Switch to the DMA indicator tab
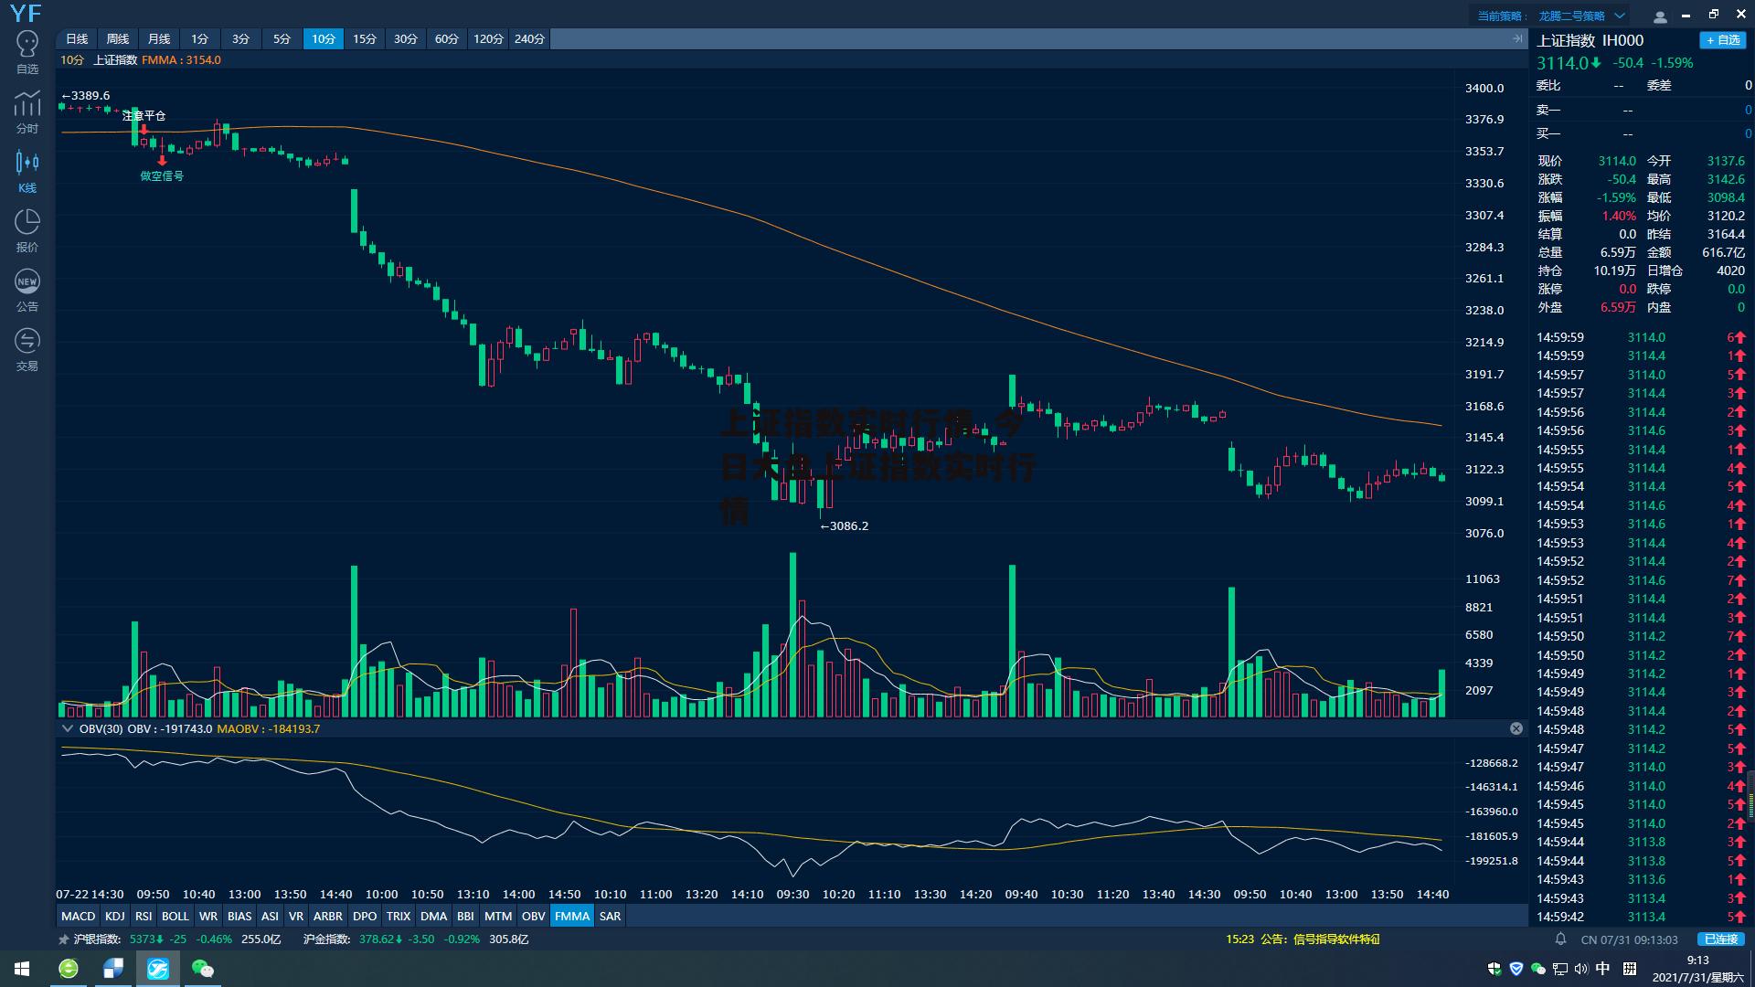Image resolution: width=1755 pixels, height=987 pixels. tap(434, 916)
